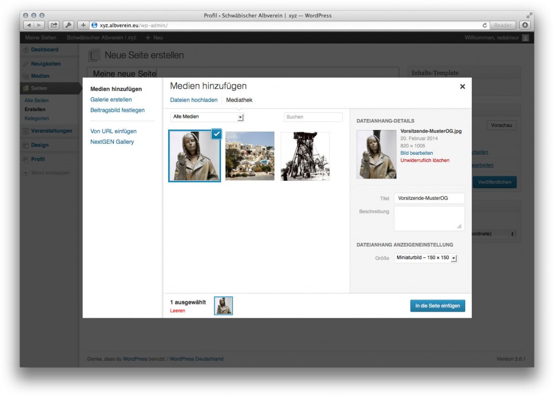Switch to the Mediathek tab
This screenshot has height=396, width=554.
coord(239,100)
